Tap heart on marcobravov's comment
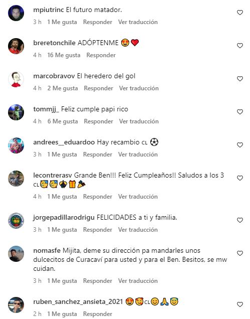The image size is (250, 319). click(x=240, y=79)
